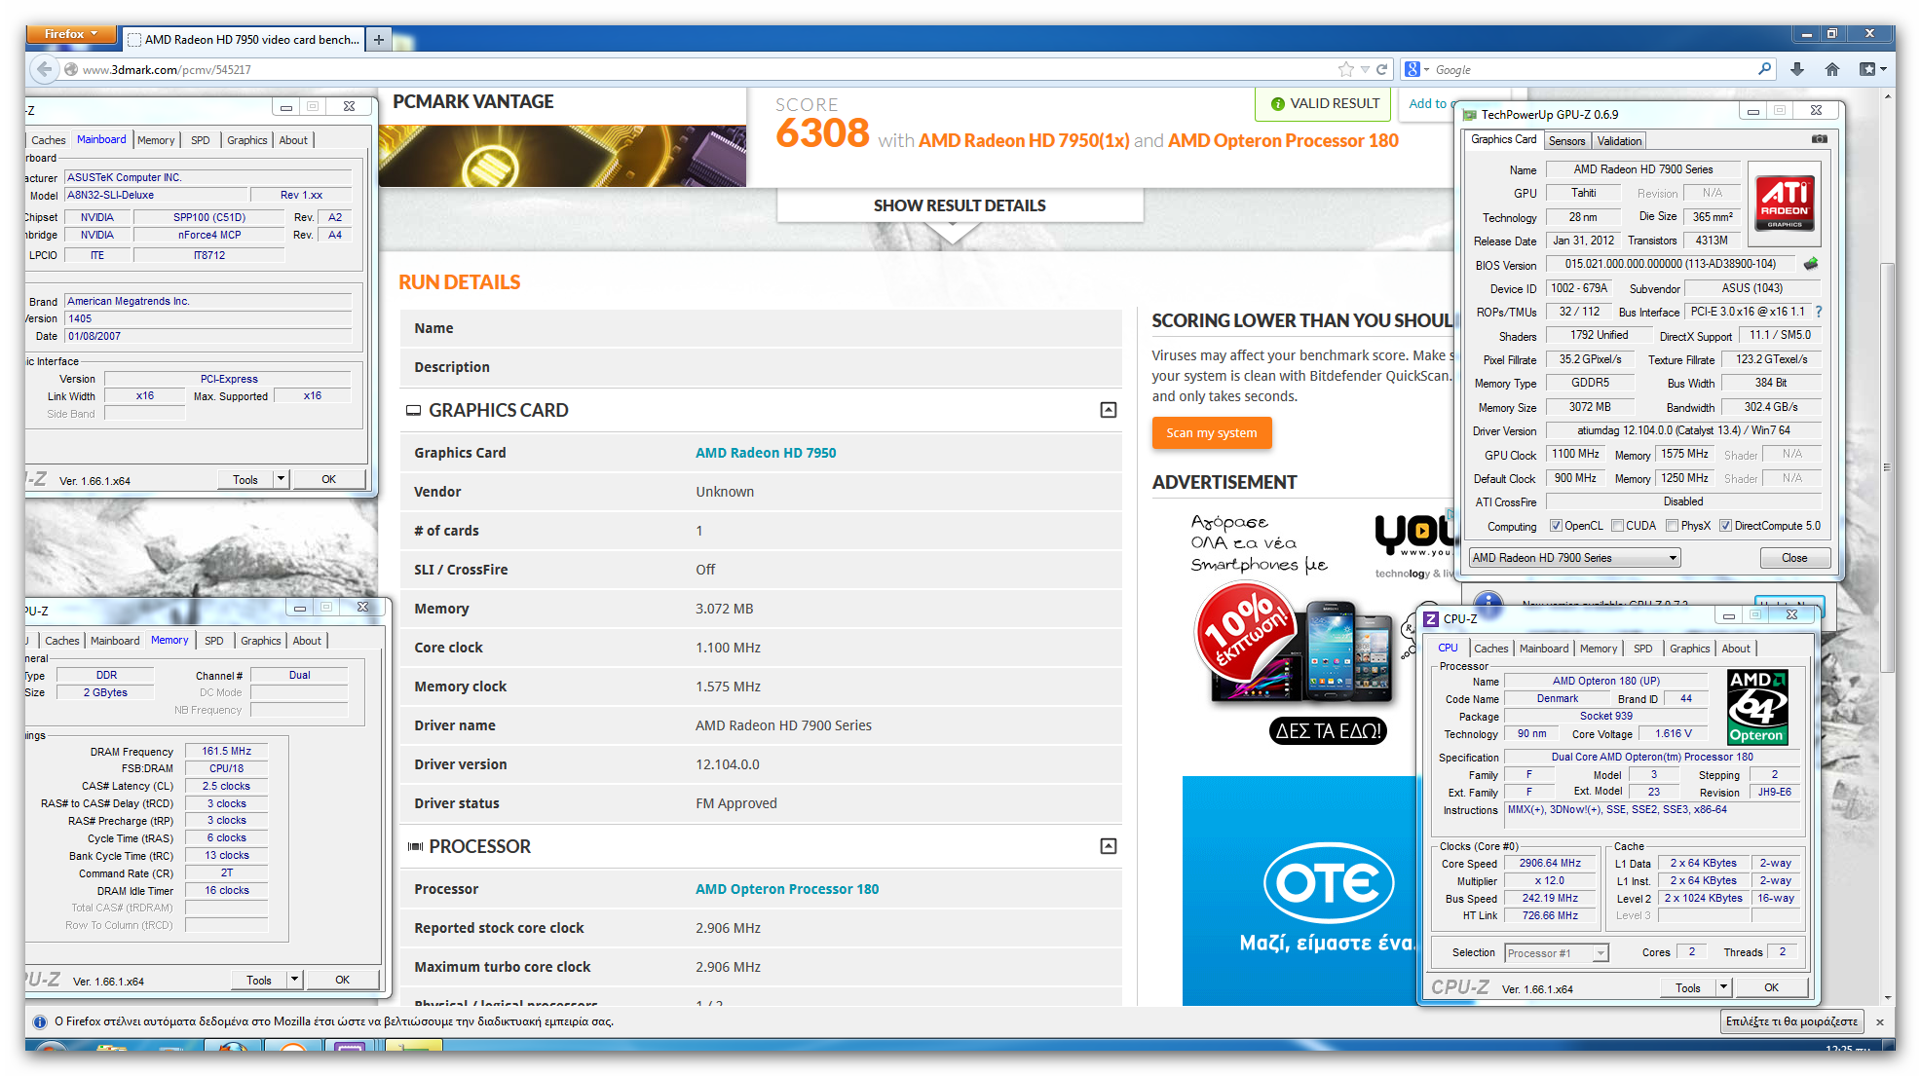The height and width of the screenshot is (1076, 1921).
Task: Toggle the DirectCompute 5.0 checkbox in GPU-Z
Action: pos(1725,526)
